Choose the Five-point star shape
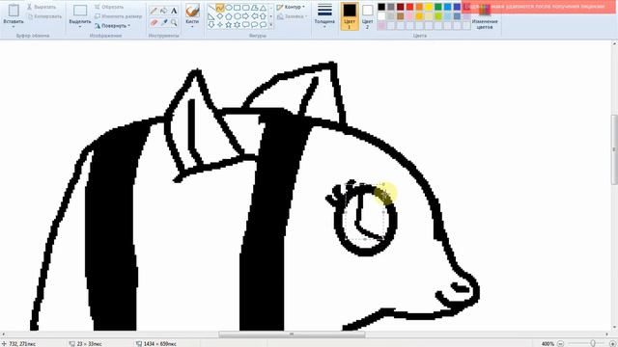 point(229,24)
